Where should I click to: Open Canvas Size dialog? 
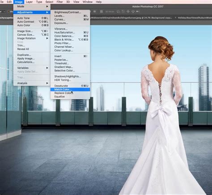point(32,35)
